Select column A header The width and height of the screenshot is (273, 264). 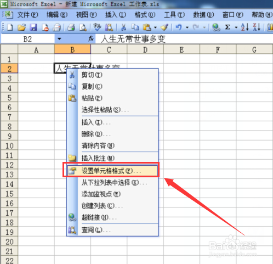pos(36,49)
